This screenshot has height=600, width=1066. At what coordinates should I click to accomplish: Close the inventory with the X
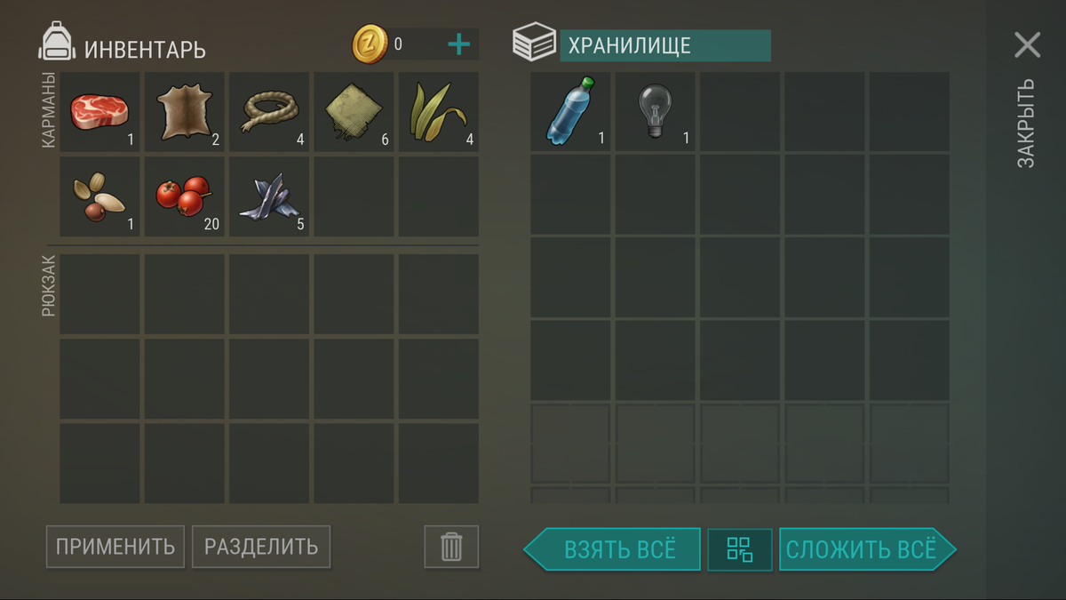click(1027, 45)
